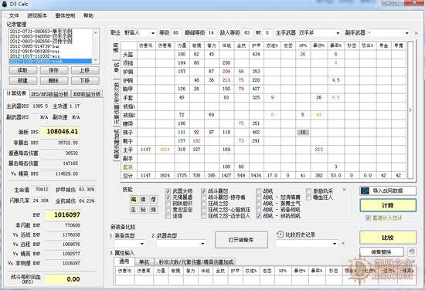Expand the equipment table with the > arrow
Image resolution: width=425 pixels, height=290 pixels.
point(410,110)
